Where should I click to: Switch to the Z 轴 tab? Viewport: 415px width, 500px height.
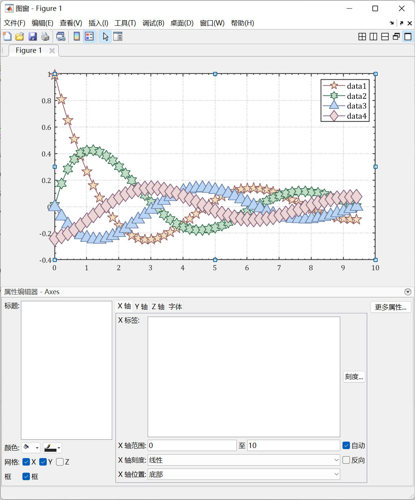point(158,307)
